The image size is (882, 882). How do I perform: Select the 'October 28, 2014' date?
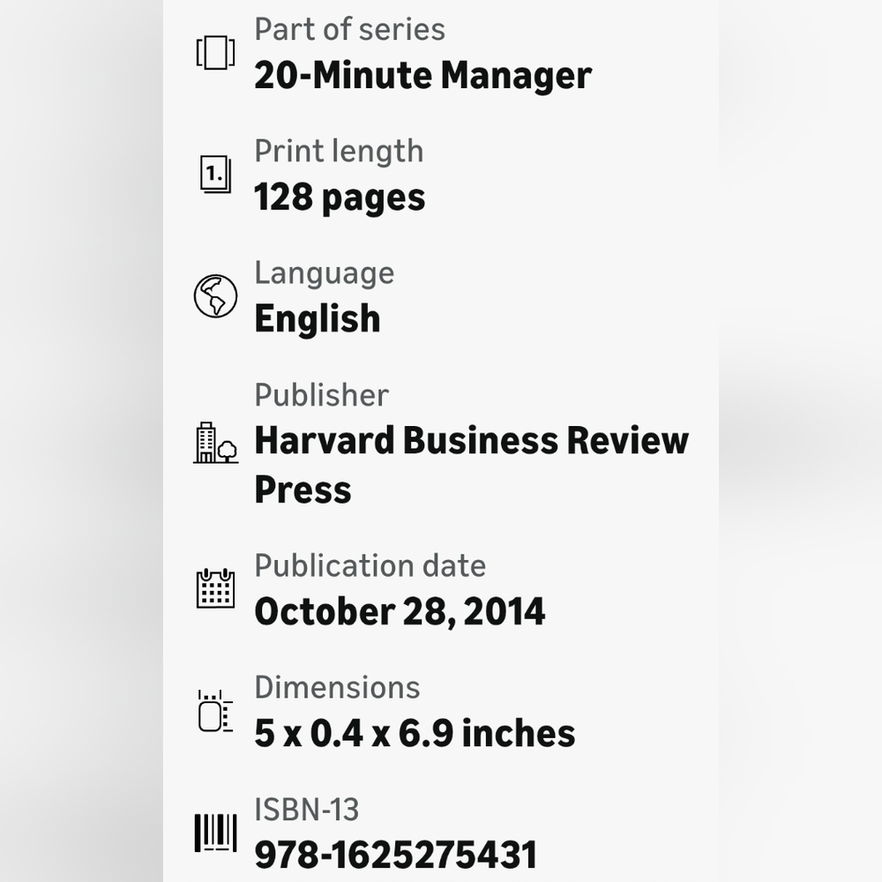(x=400, y=611)
